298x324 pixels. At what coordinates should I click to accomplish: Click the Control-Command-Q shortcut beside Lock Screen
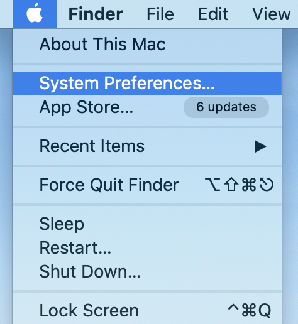[250, 310]
